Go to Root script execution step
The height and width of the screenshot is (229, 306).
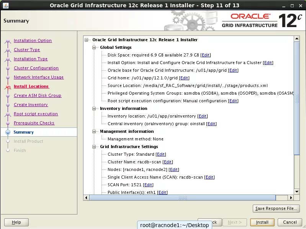[36, 114]
